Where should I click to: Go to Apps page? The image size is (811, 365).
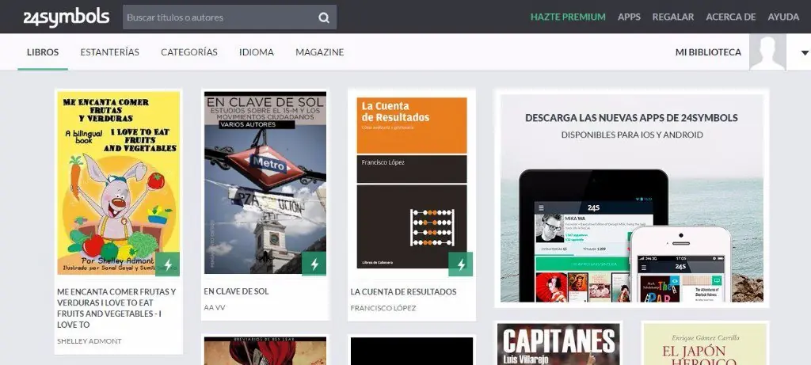pos(629,17)
